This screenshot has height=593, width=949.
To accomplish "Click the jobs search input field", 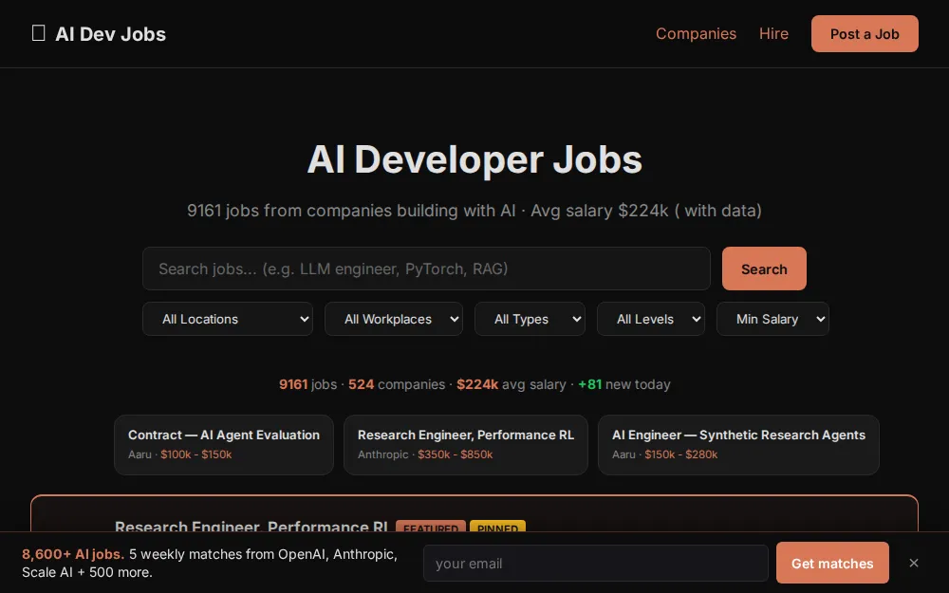I will [425, 269].
